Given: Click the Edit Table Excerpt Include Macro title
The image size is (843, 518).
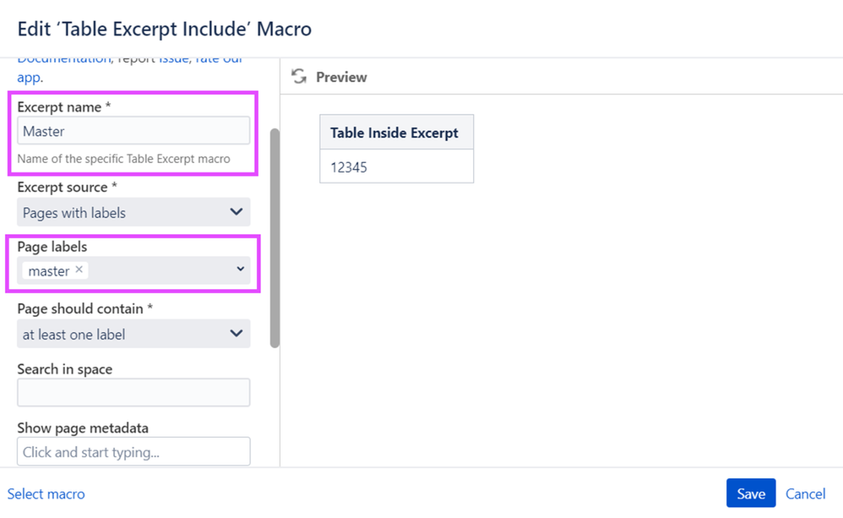Looking at the screenshot, I should pyautogui.click(x=164, y=29).
